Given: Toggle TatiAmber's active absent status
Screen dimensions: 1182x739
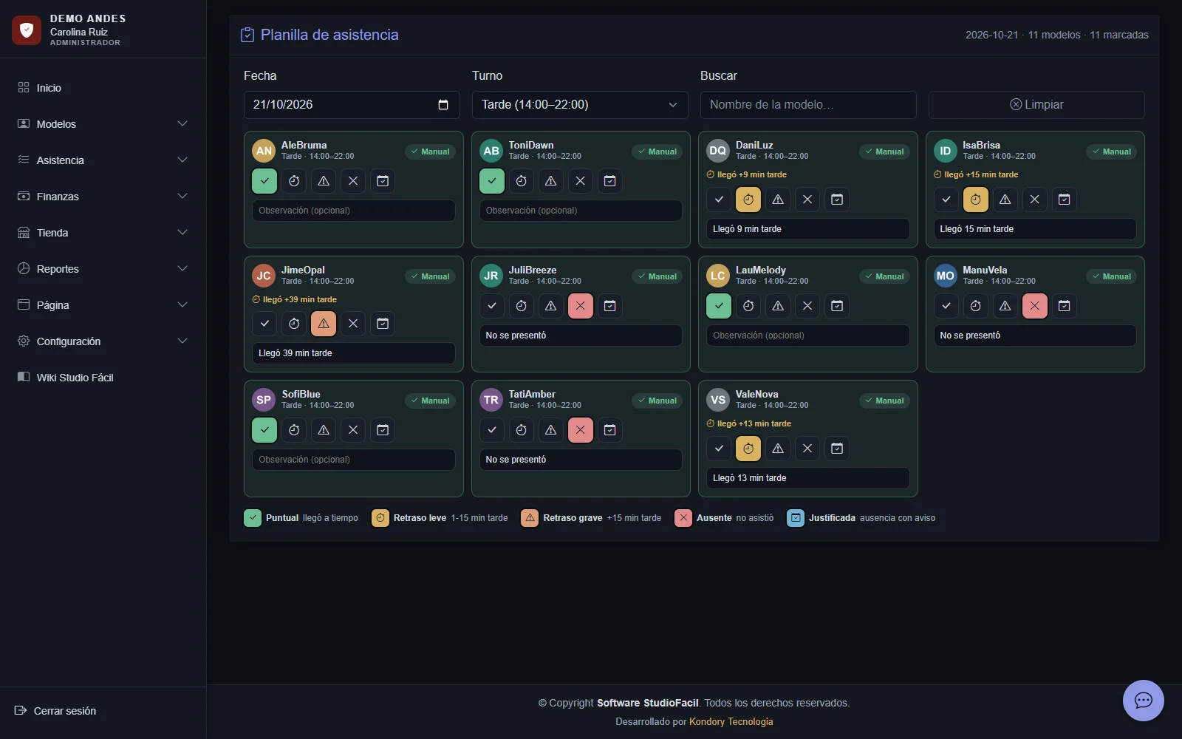Looking at the screenshot, I should [x=581, y=430].
